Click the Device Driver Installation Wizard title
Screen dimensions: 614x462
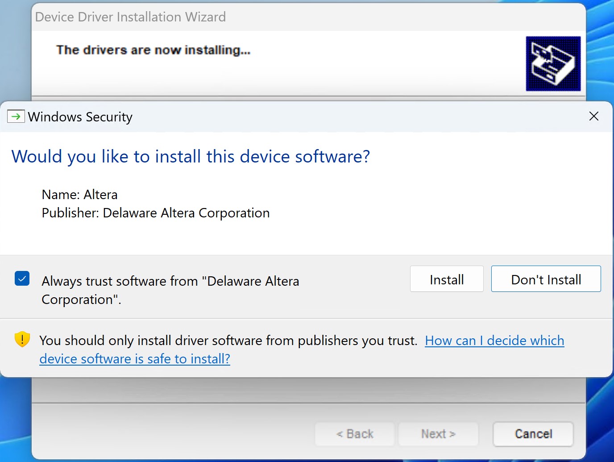pos(130,17)
